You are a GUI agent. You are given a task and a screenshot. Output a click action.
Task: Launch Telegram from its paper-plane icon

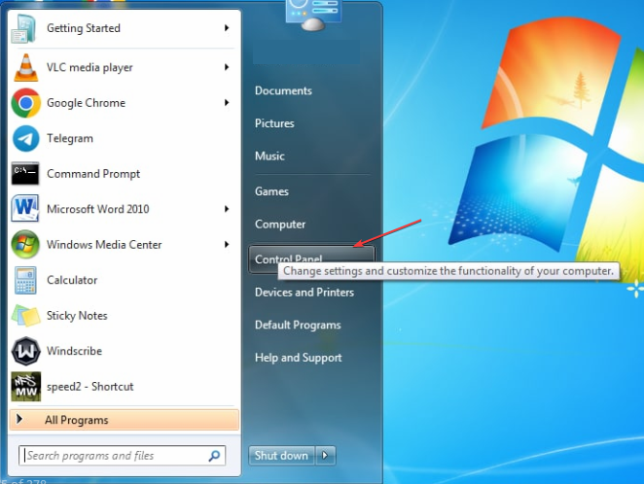[x=26, y=139]
